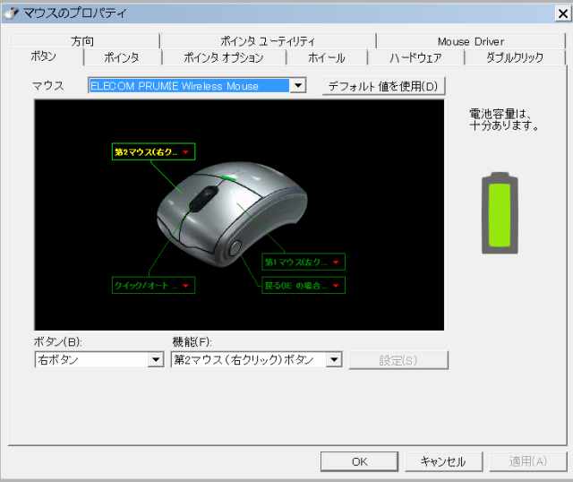The width and height of the screenshot is (573, 482).
Task: Click the 適用(A) button
Action: coord(528,461)
